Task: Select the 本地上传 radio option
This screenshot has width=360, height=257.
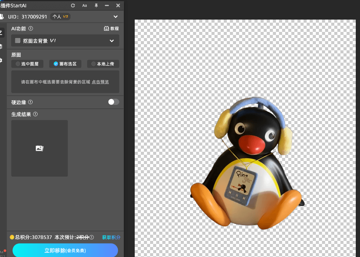Action: [x=102, y=64]
